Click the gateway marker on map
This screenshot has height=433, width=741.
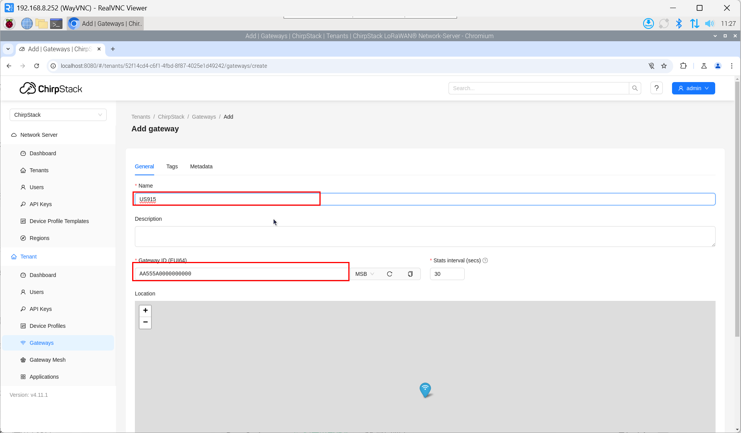click(x=425, y=389)
